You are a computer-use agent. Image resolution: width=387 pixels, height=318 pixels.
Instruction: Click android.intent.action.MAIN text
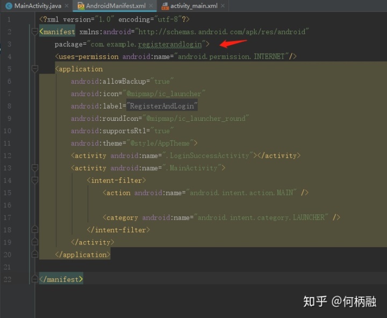(241, 192)
